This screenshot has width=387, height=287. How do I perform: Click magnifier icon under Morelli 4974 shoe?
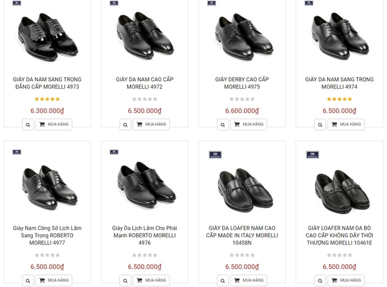320,124
